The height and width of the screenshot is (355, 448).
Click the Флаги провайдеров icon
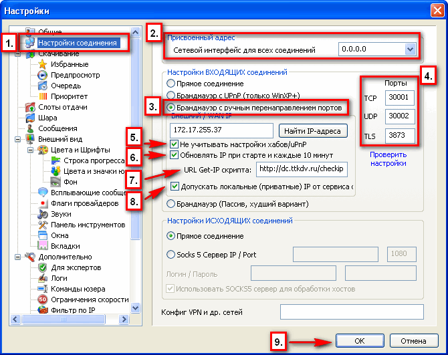pos(44,203)
